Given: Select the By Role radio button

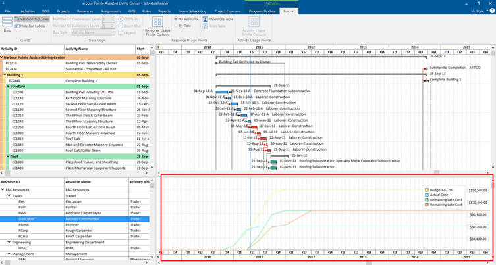Looking at the screenshot, I should coord(176,26).
